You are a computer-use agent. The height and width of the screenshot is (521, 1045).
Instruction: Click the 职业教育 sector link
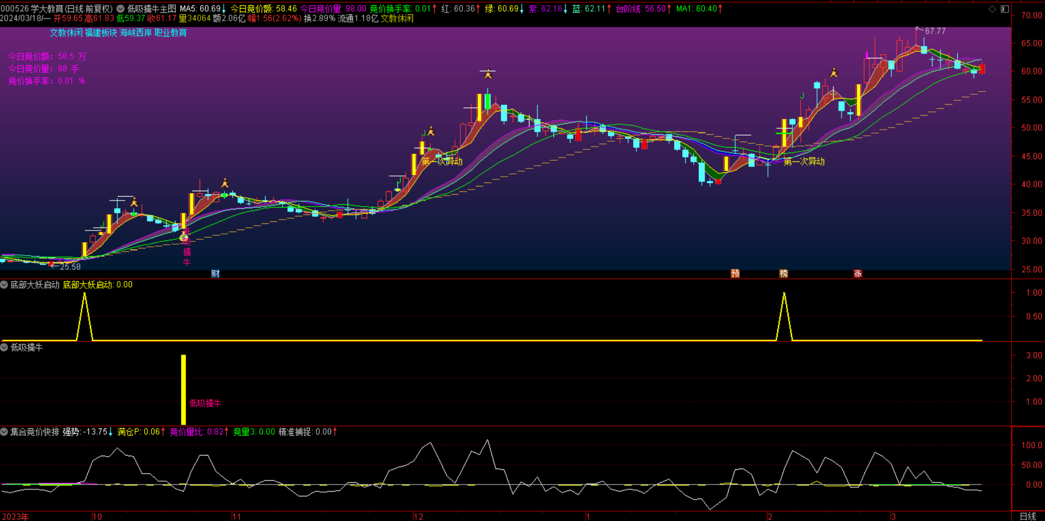[x=170, y=33]
